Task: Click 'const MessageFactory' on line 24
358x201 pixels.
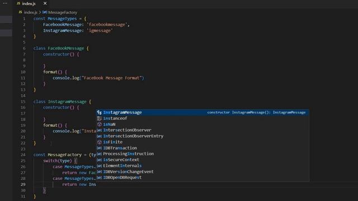Action: [x=58, y=155]
